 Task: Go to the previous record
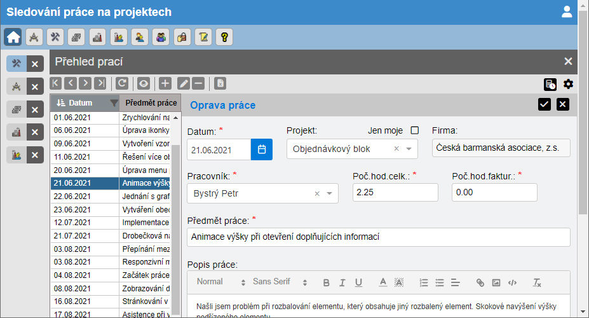tap(71, 83)
